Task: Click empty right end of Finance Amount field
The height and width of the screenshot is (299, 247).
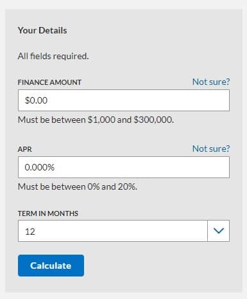Action: 192,100
